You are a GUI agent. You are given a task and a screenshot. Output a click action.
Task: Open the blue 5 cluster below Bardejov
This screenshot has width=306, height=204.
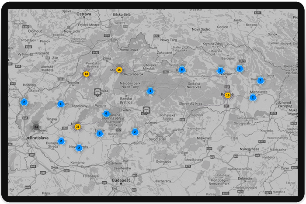[x=239, y=69]
